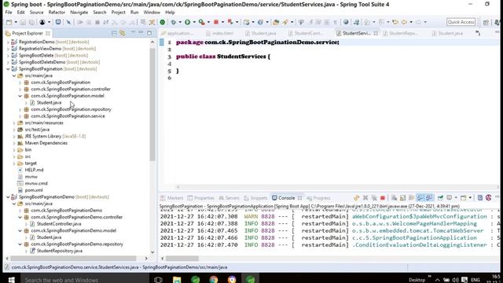Screen dimensions: 503x283
Task: Expand the RegistrationDemo project node
Action: pos(8,42)
